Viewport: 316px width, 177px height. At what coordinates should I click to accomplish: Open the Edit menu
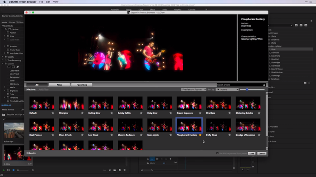pos(48,2)
